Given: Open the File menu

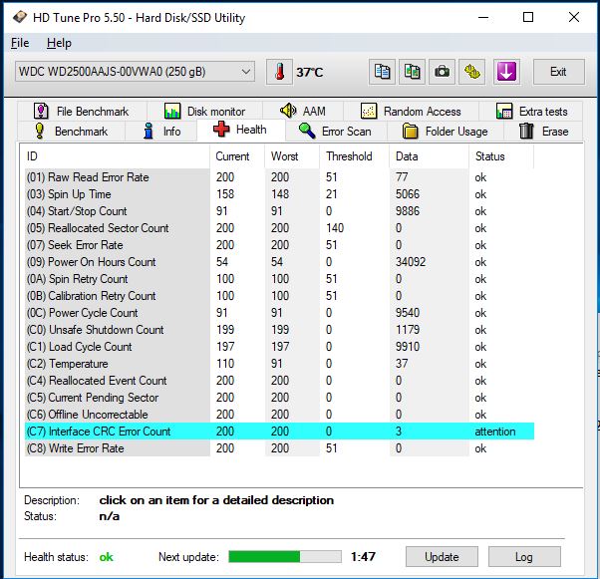Looking at the screenshot, I should click(20, 43).
